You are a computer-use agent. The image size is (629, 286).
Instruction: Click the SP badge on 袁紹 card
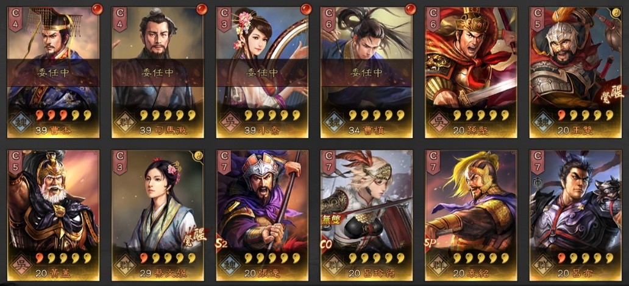[x=430, y=245]
